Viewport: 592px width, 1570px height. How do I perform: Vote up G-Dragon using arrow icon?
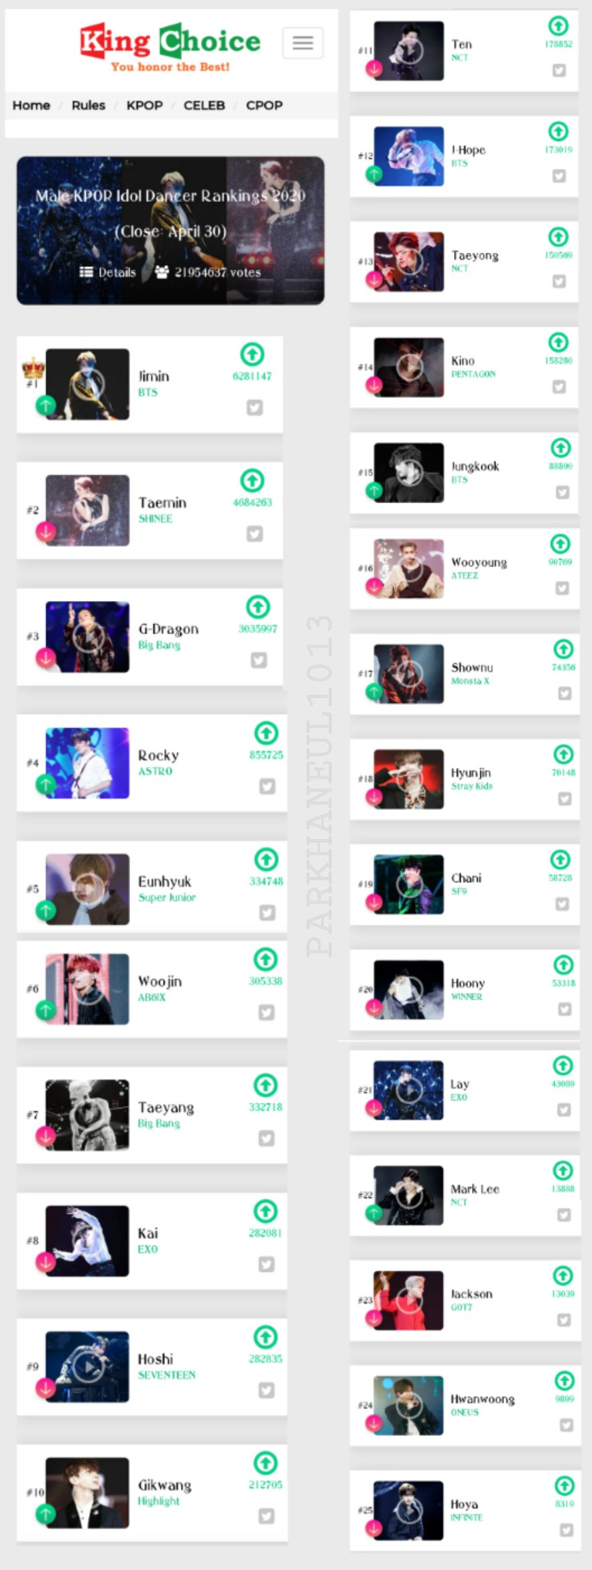point(257,607)
